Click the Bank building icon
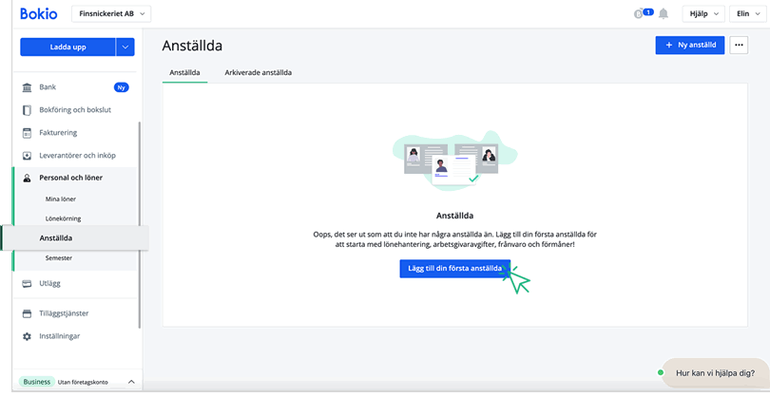This screenshot has height=397, width=770. pos(27,87)
